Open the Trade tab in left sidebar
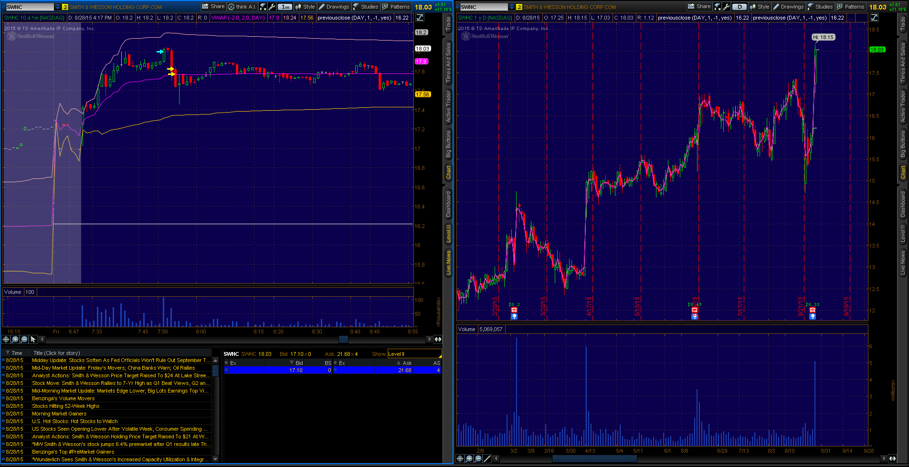 click(448, 24)
